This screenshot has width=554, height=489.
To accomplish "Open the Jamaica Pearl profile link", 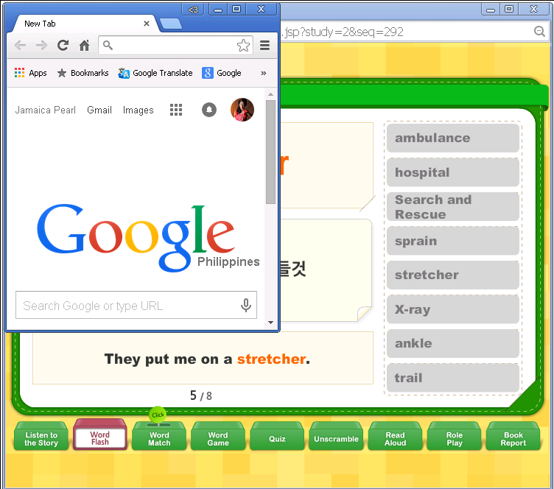I will click(45, 110).
